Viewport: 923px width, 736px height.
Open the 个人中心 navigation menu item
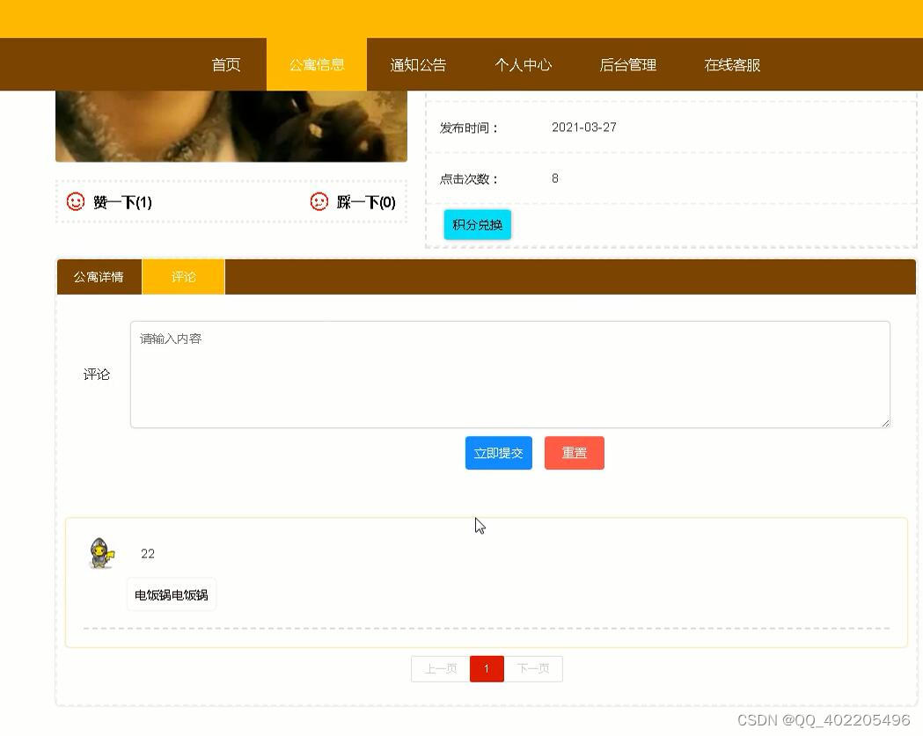tap(524, 64)
